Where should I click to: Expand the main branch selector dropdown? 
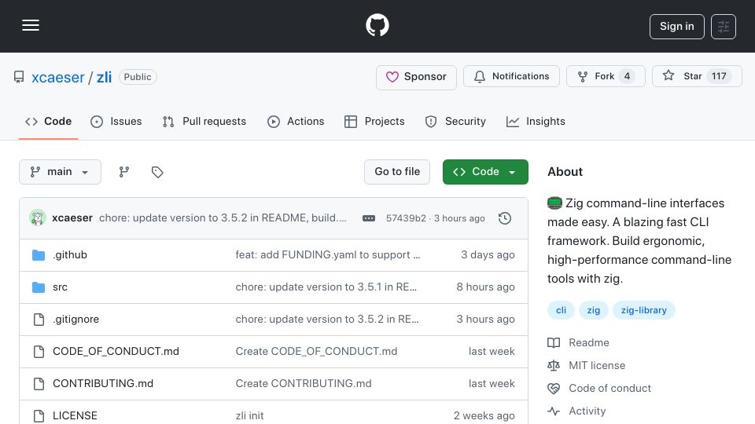(x=61, y=172)
